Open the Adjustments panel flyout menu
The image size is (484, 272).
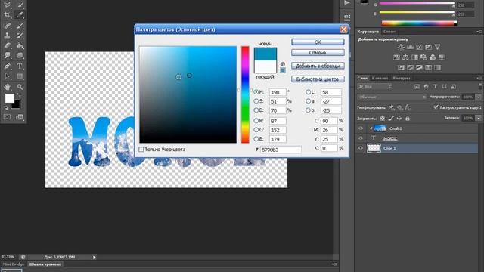point(479,32)
